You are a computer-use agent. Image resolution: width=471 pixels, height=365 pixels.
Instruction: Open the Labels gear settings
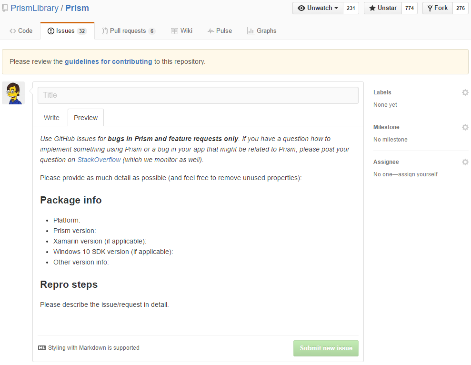465,92
